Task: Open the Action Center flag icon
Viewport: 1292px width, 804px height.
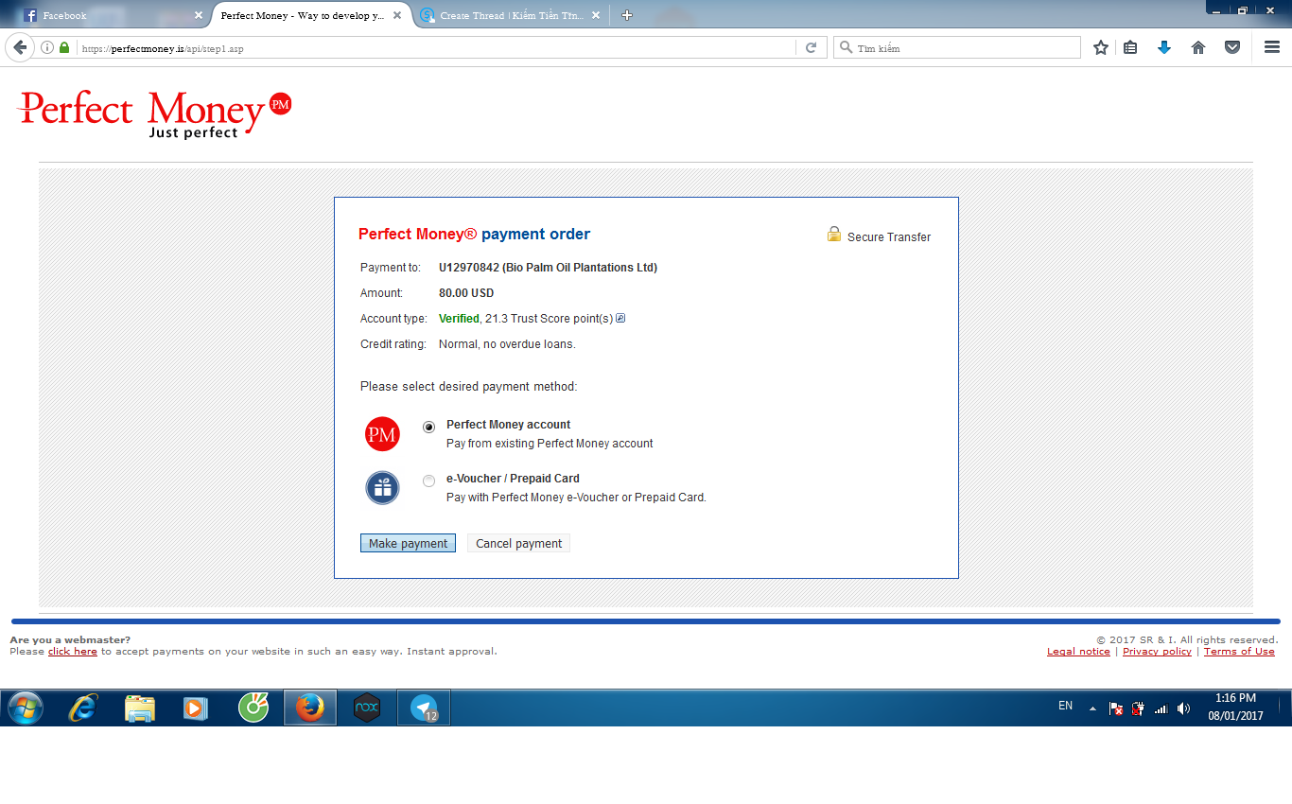Action: 1116,708
